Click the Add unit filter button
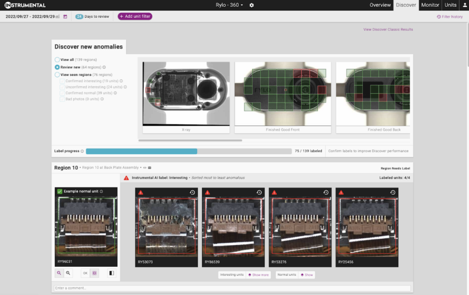The width and height of the screenshot is (469, 295). pos(135,16)
